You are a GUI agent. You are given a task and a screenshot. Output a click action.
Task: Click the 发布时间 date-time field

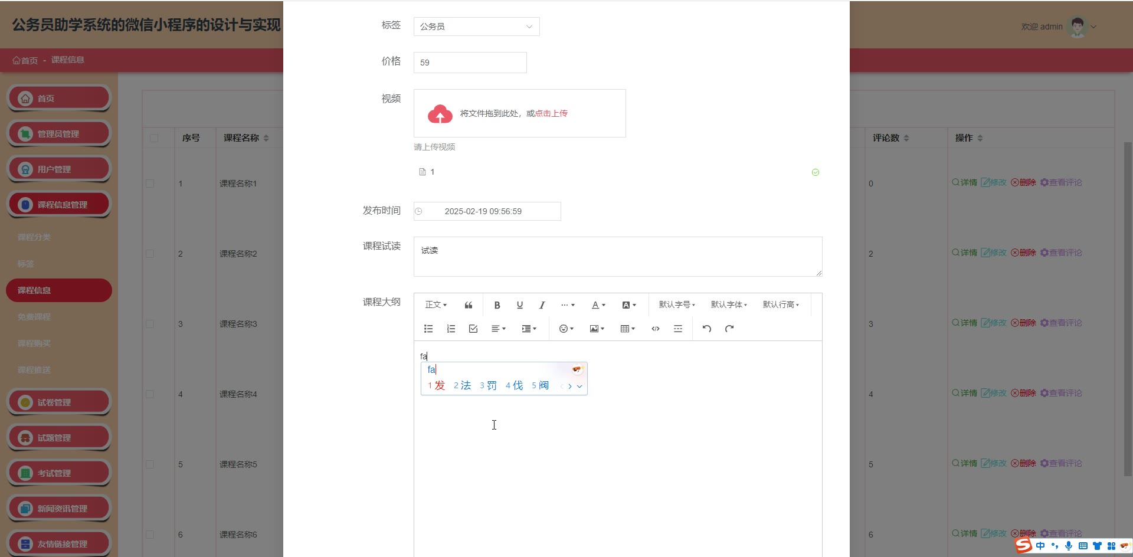point(487,211)
